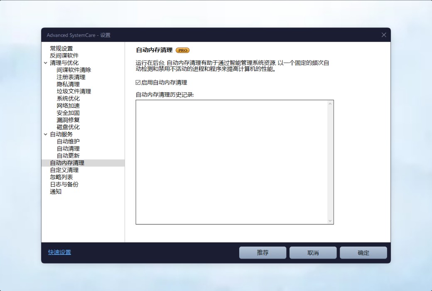Select 清理与优化 category label
The width and height of the screenshot is (432, 291).
point(64,63)
